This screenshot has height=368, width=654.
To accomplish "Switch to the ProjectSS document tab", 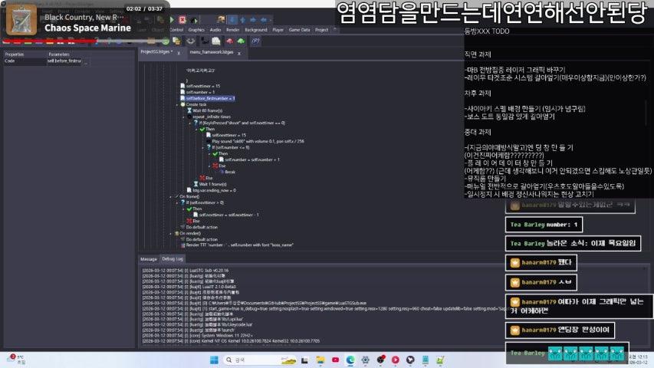I will (156, 52).
